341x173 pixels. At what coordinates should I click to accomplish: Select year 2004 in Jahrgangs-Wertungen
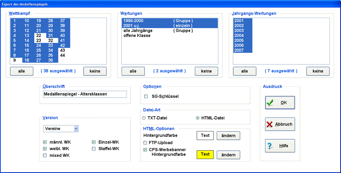(x=239, y=36)
